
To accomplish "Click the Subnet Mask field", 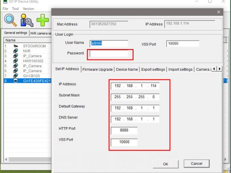I will click(x=135, y=97).
